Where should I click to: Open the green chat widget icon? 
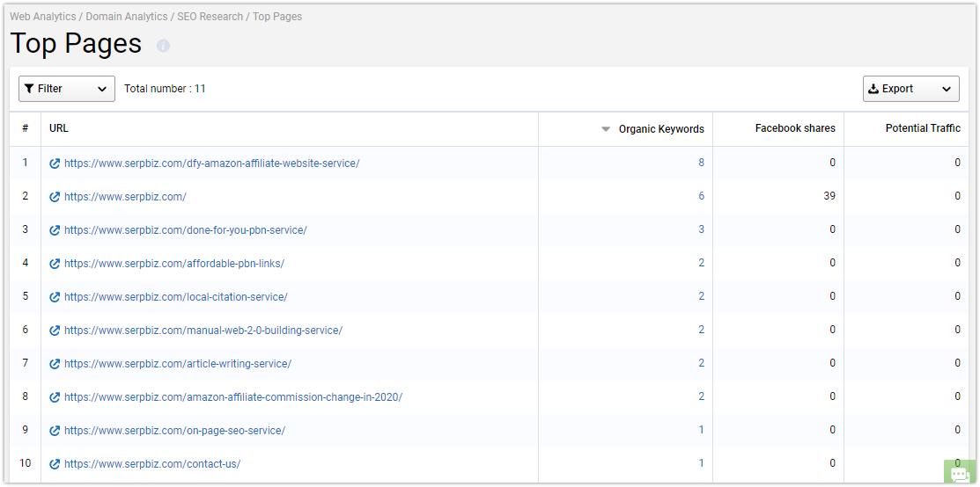[960, 473]
